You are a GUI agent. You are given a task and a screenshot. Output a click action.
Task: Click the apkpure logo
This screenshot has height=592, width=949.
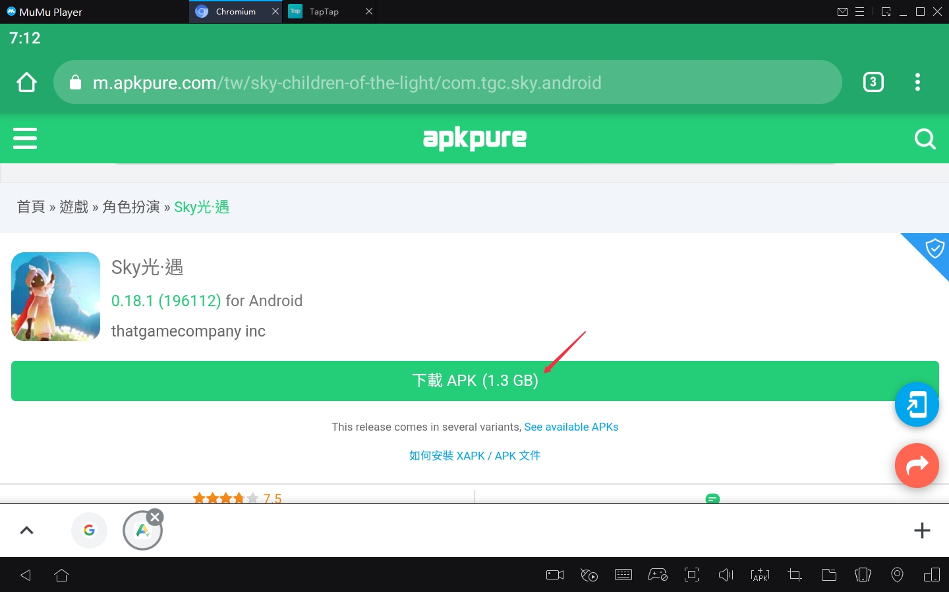pyautogui.click(x=474, y=138)
